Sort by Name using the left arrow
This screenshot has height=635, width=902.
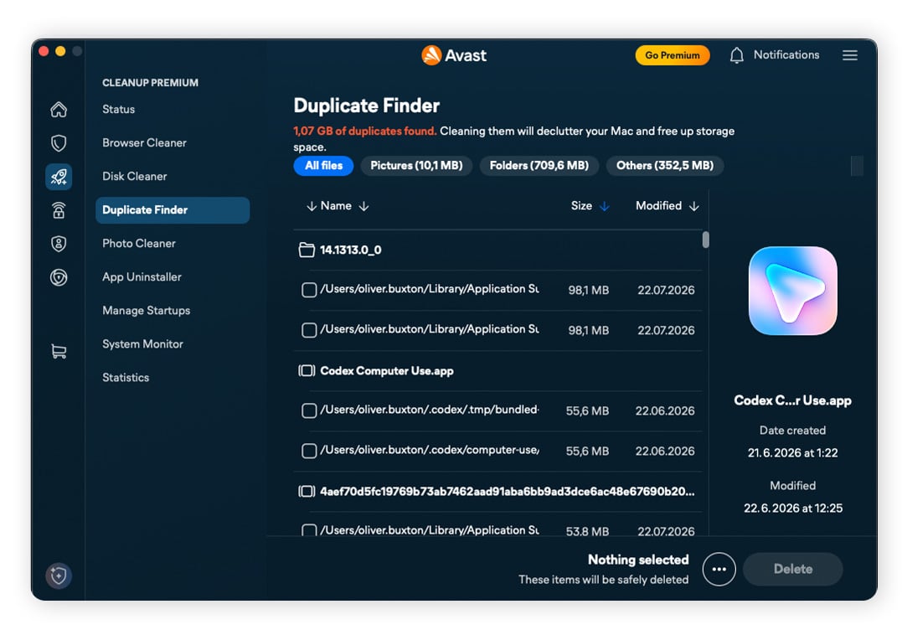click(312, 206)
